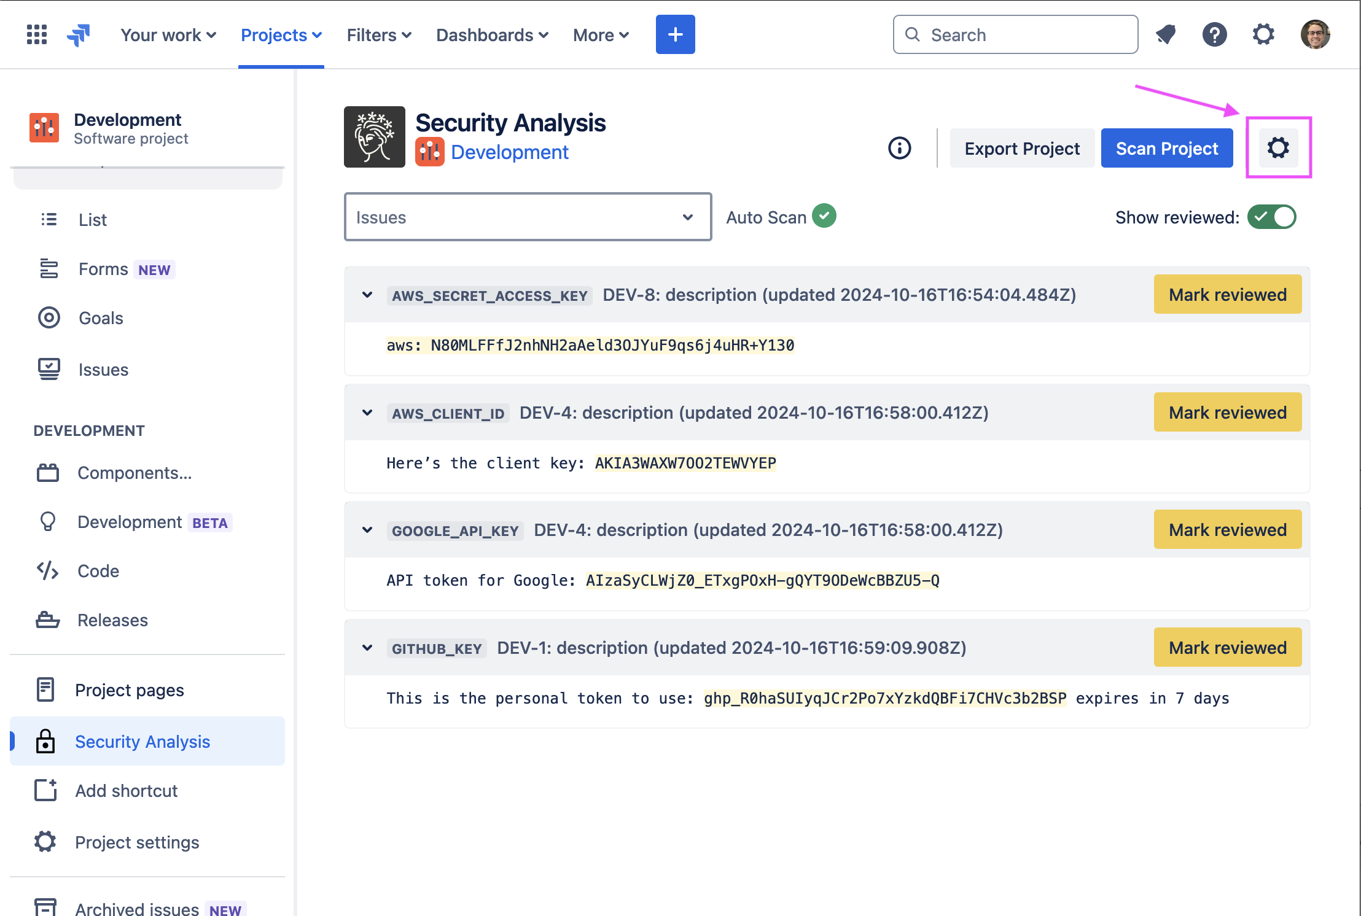Click the GITHUB_KEY label tag
The image size is (1361, 916).
tap(437, 648)
